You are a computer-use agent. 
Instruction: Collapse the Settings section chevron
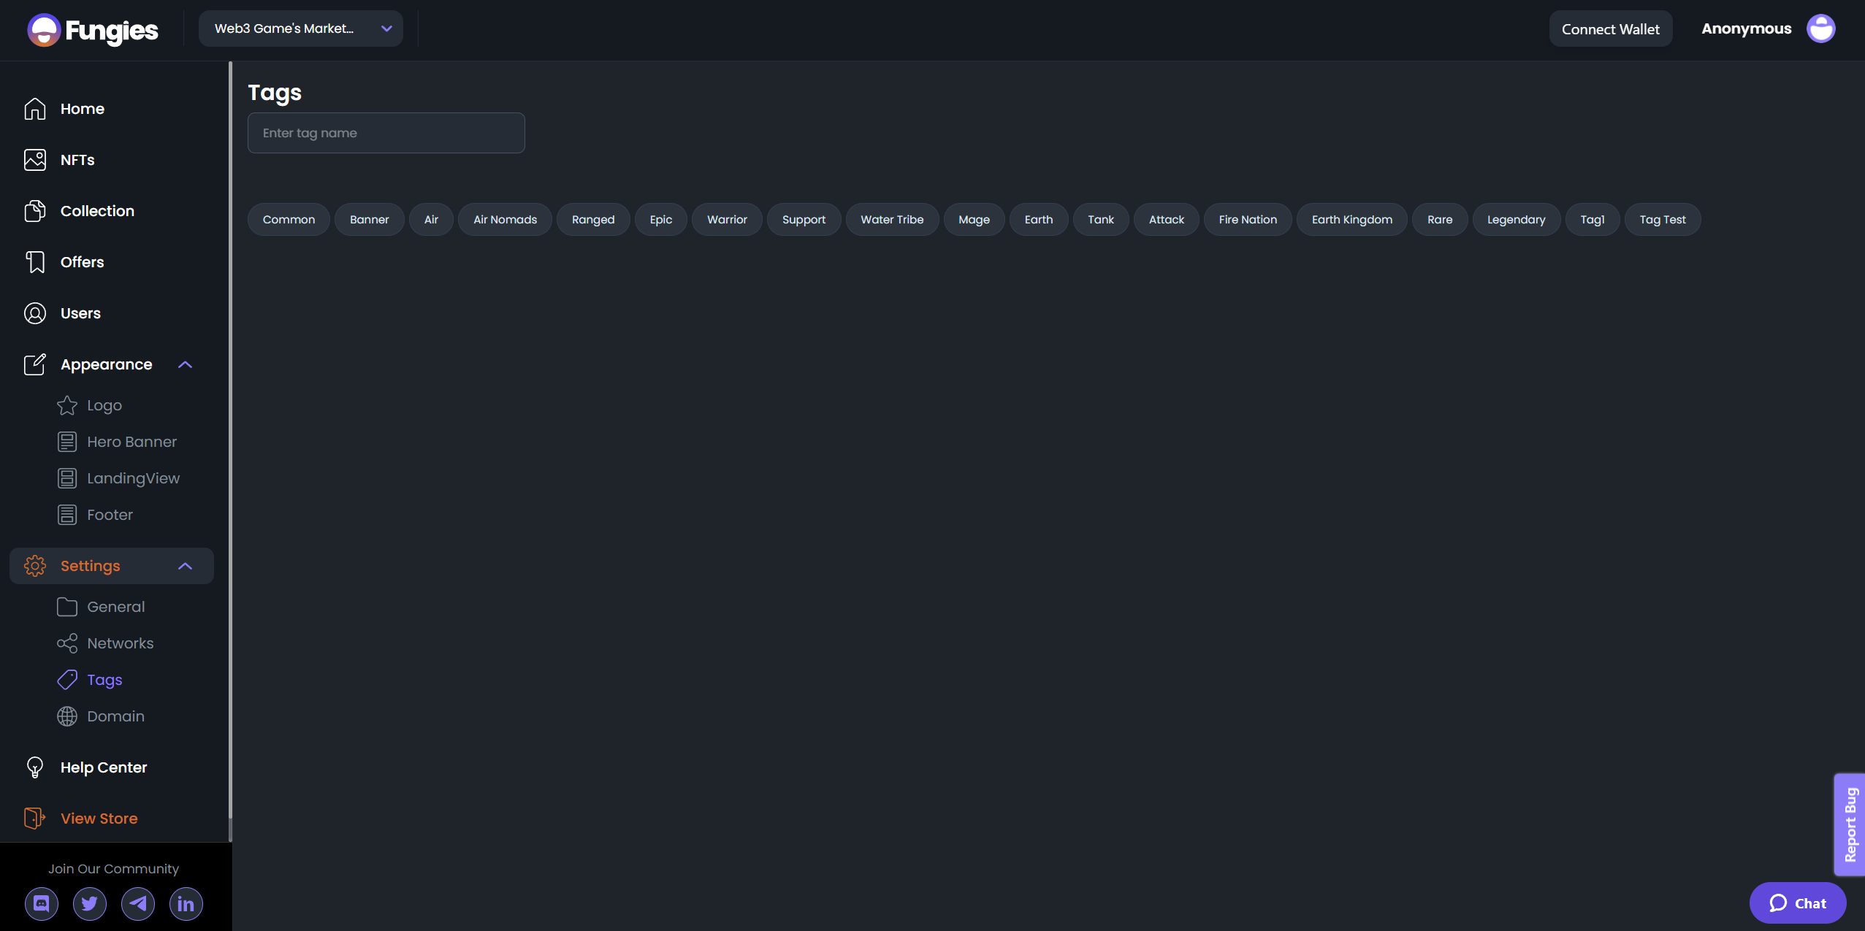click(186, 566)
